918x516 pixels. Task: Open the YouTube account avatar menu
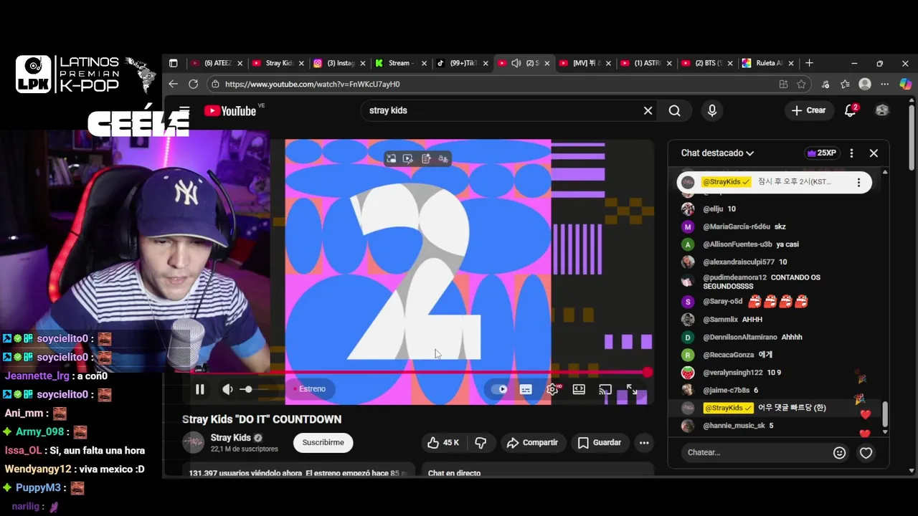[x=882, y=110]
